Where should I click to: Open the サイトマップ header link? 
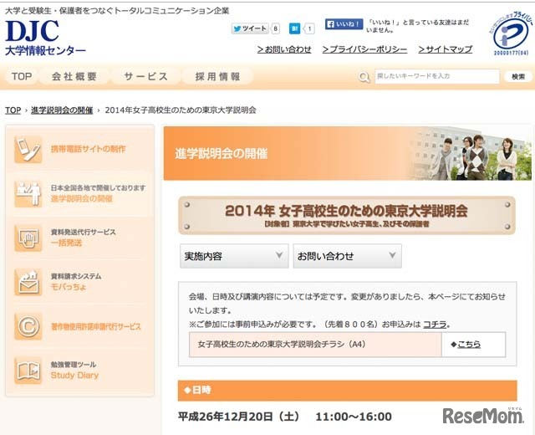[446, 49]
